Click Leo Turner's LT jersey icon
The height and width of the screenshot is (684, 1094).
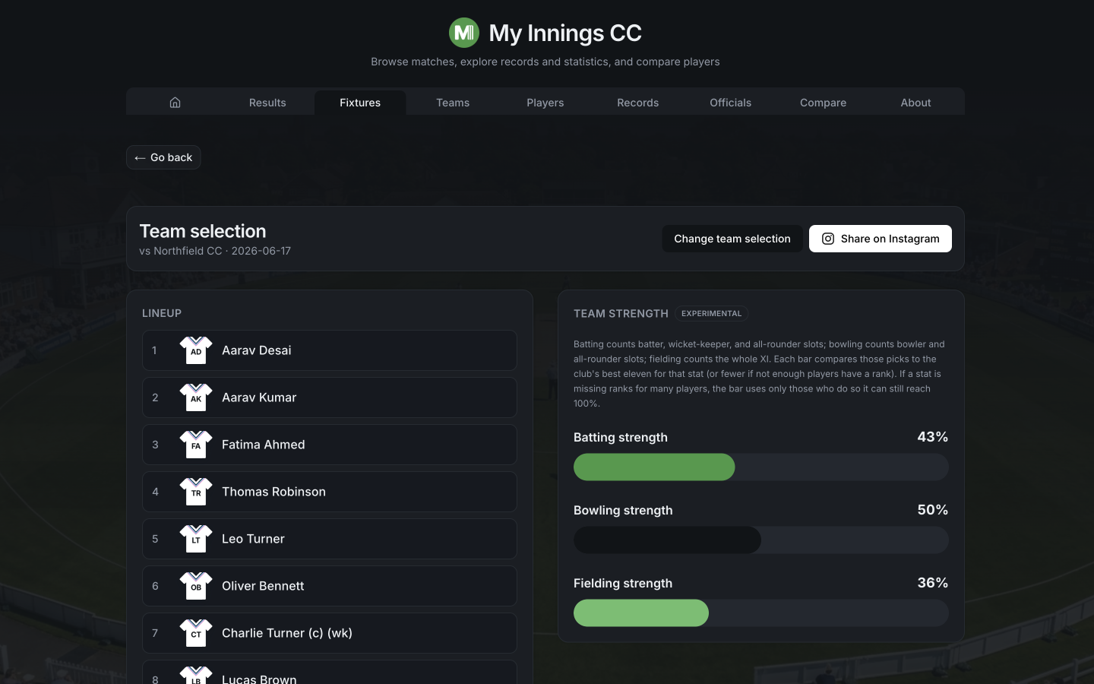click(196, 539)
